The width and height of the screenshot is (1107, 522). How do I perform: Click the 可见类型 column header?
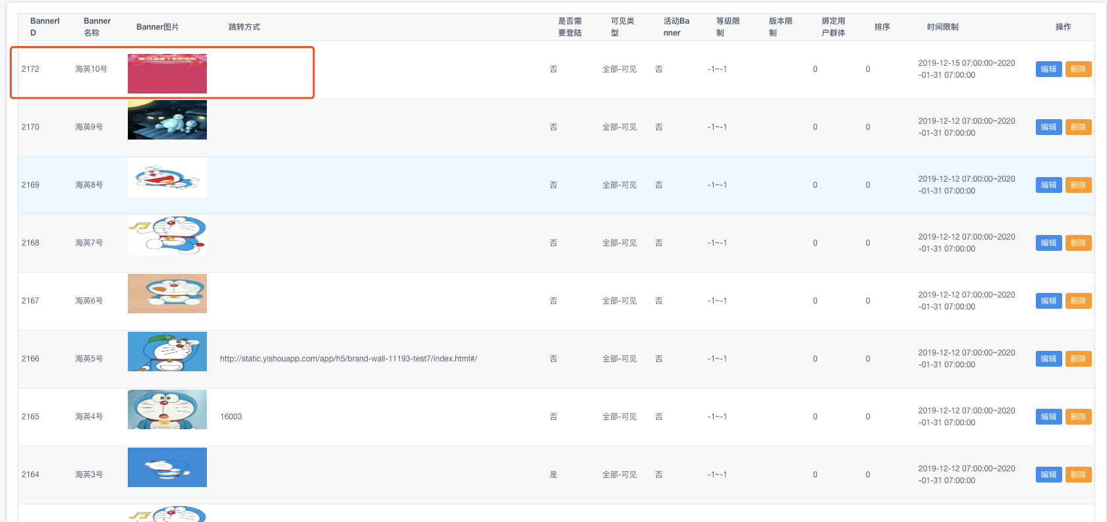click(x=623, y=27)
